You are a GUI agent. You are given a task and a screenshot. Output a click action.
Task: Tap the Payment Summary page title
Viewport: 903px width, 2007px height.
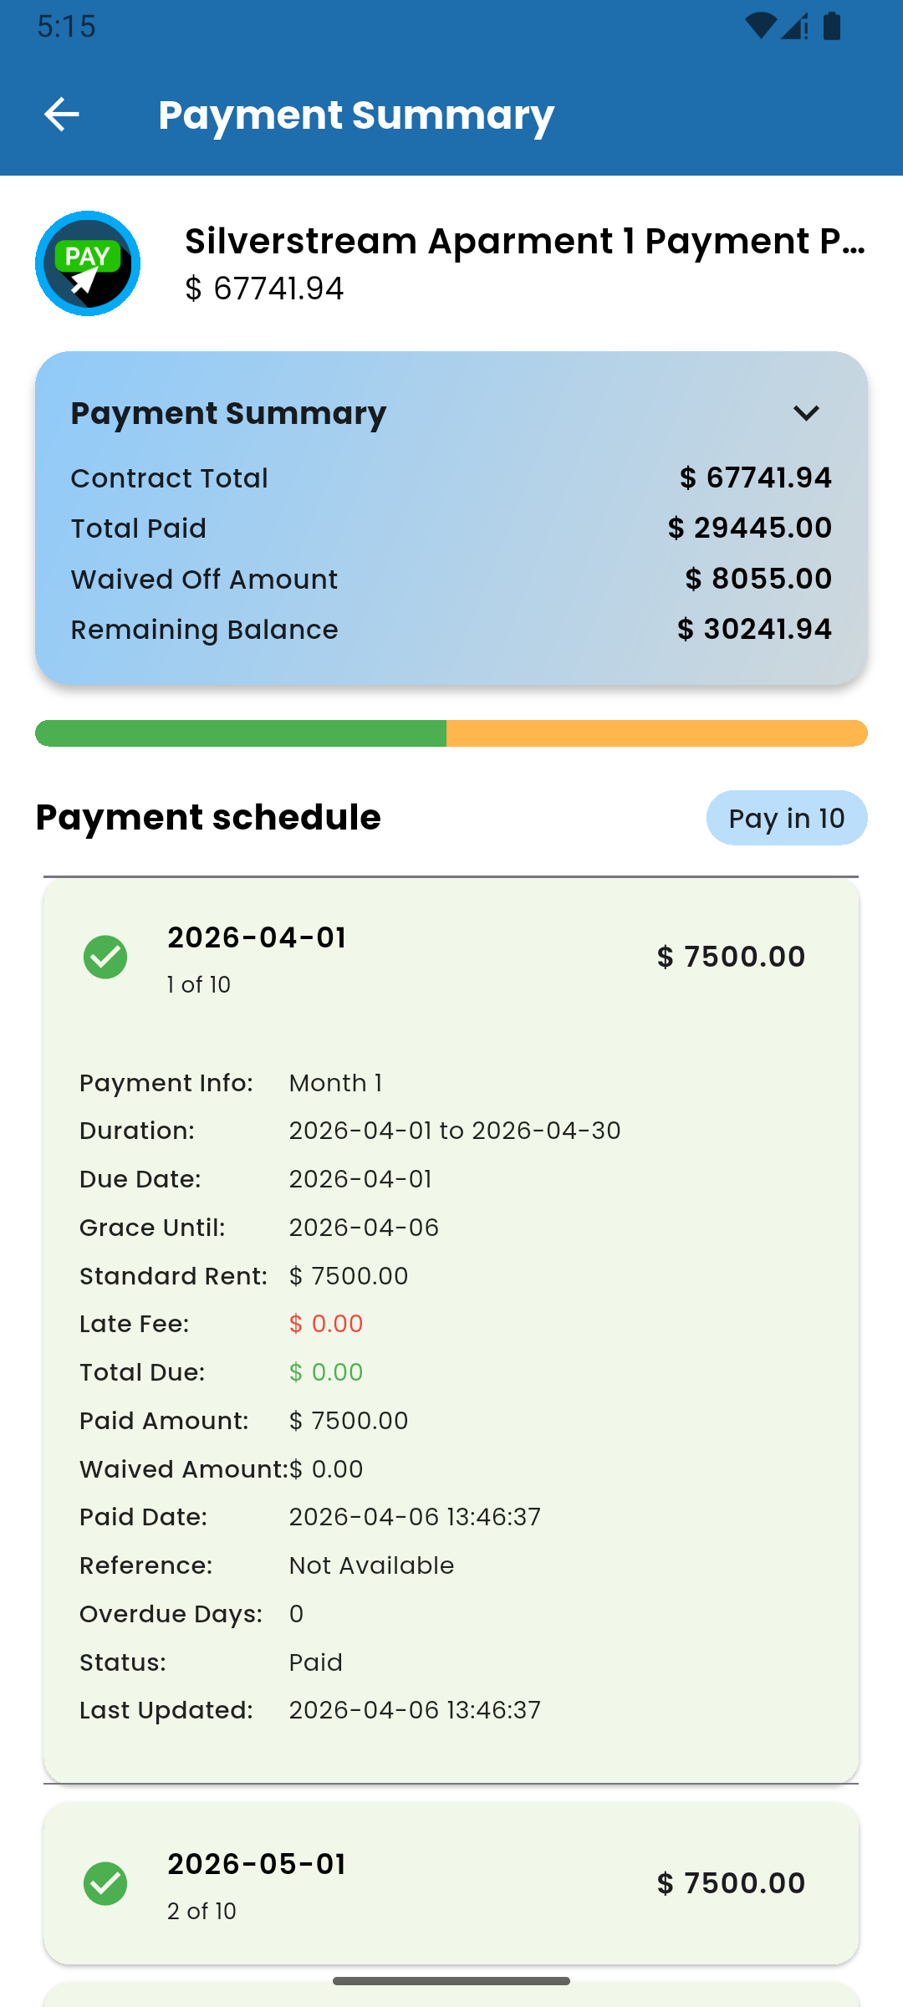point(356,115)
